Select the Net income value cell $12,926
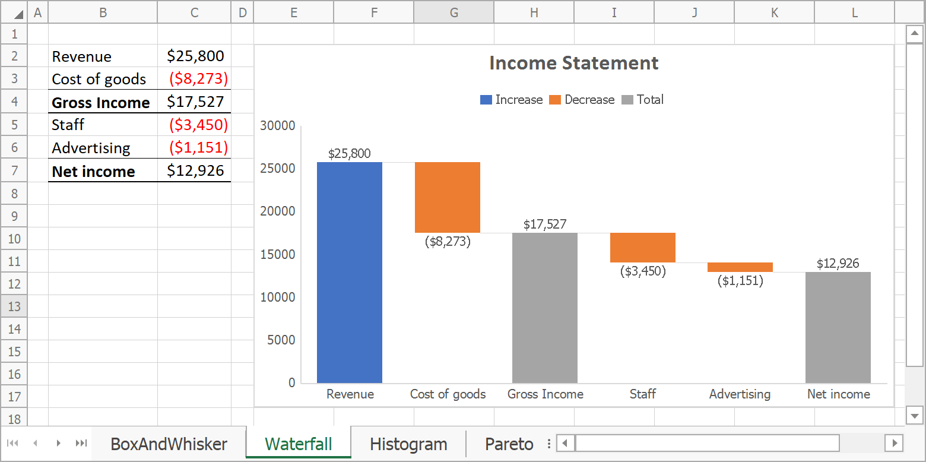 click(x=195, y=171)
